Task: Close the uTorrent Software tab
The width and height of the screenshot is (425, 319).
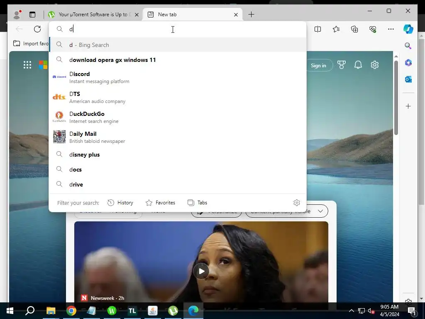Action: pyautogui.click(x=137, y=15)
